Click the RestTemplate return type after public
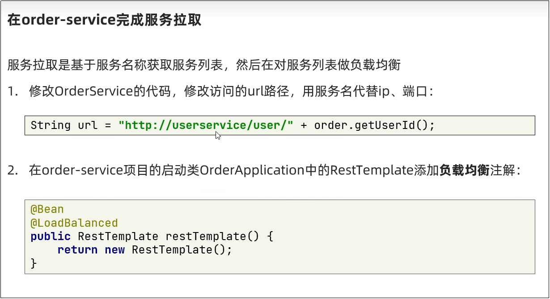The image size is (550, 299). [118, 236]
